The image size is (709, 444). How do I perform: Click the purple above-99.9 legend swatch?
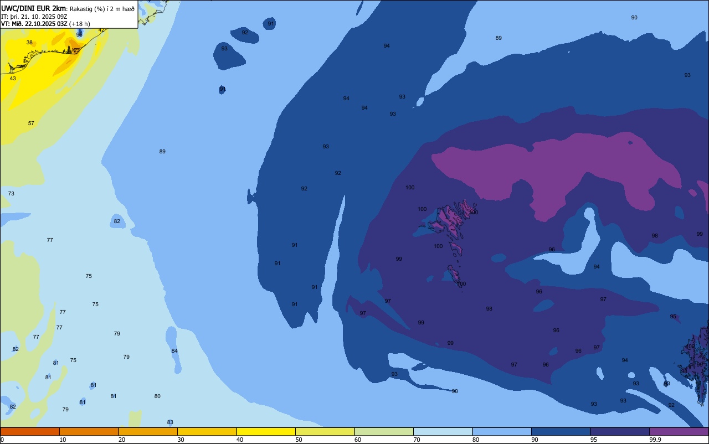point(679,431)
